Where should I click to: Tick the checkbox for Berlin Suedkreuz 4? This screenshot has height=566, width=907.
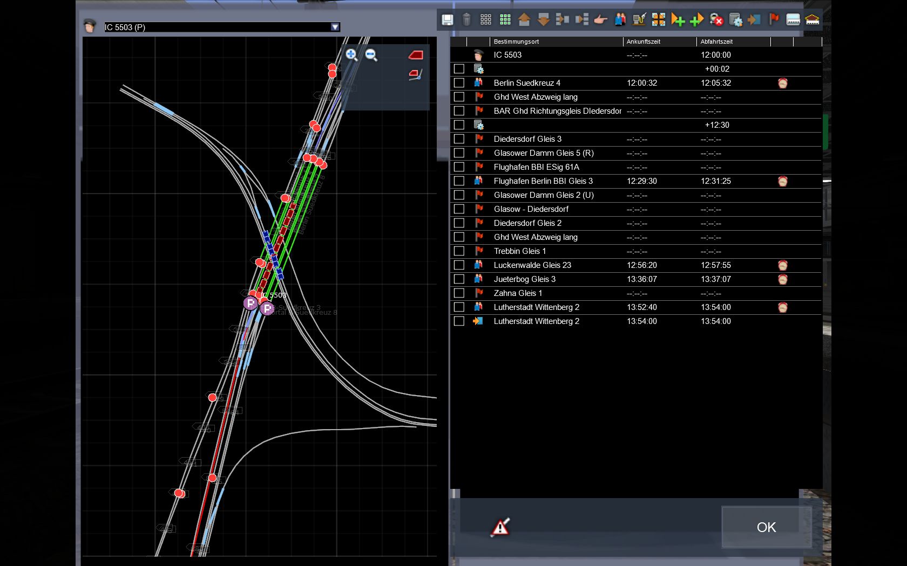459,83
